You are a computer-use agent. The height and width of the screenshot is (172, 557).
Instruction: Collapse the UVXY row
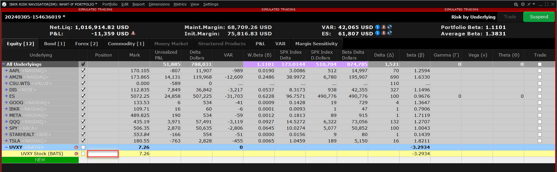tap(6, 147)
